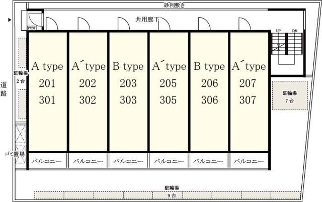Viewport: 322px width, 202px height.
Task: Click the 207 room number
Action: (248, 83)
